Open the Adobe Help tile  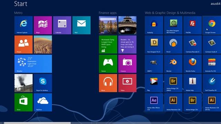[x=193, y=83]
